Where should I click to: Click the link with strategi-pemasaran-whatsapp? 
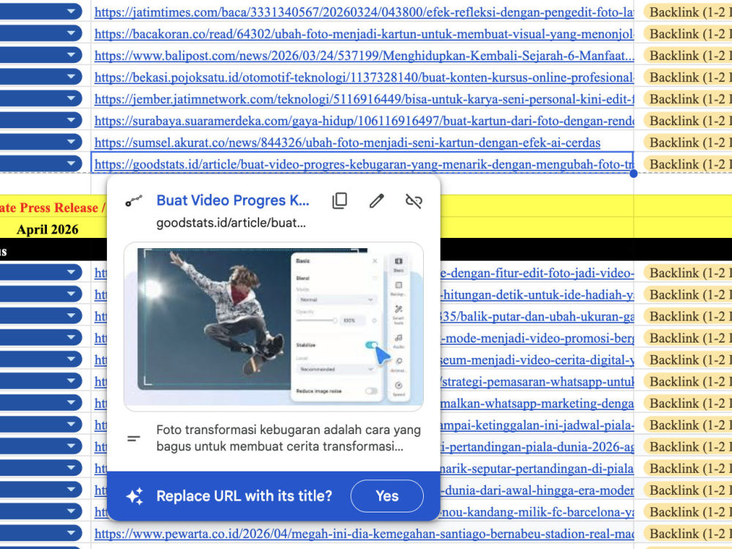(537, 381)
